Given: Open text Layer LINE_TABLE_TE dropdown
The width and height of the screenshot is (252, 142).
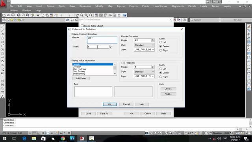Looking at the screenshot, I should (144, 76).
